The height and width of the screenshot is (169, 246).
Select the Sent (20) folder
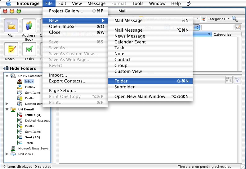(x=33, y=137)
